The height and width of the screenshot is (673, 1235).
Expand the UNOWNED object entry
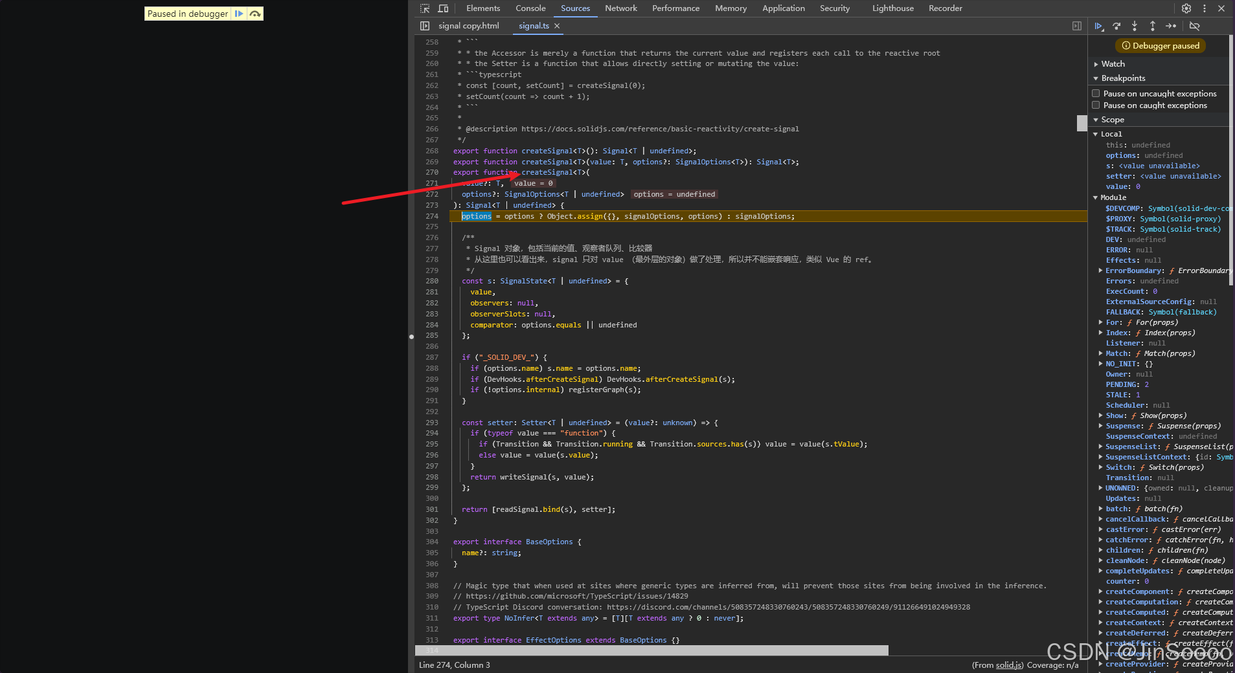pyautogui.click(x=1100, y=488)
